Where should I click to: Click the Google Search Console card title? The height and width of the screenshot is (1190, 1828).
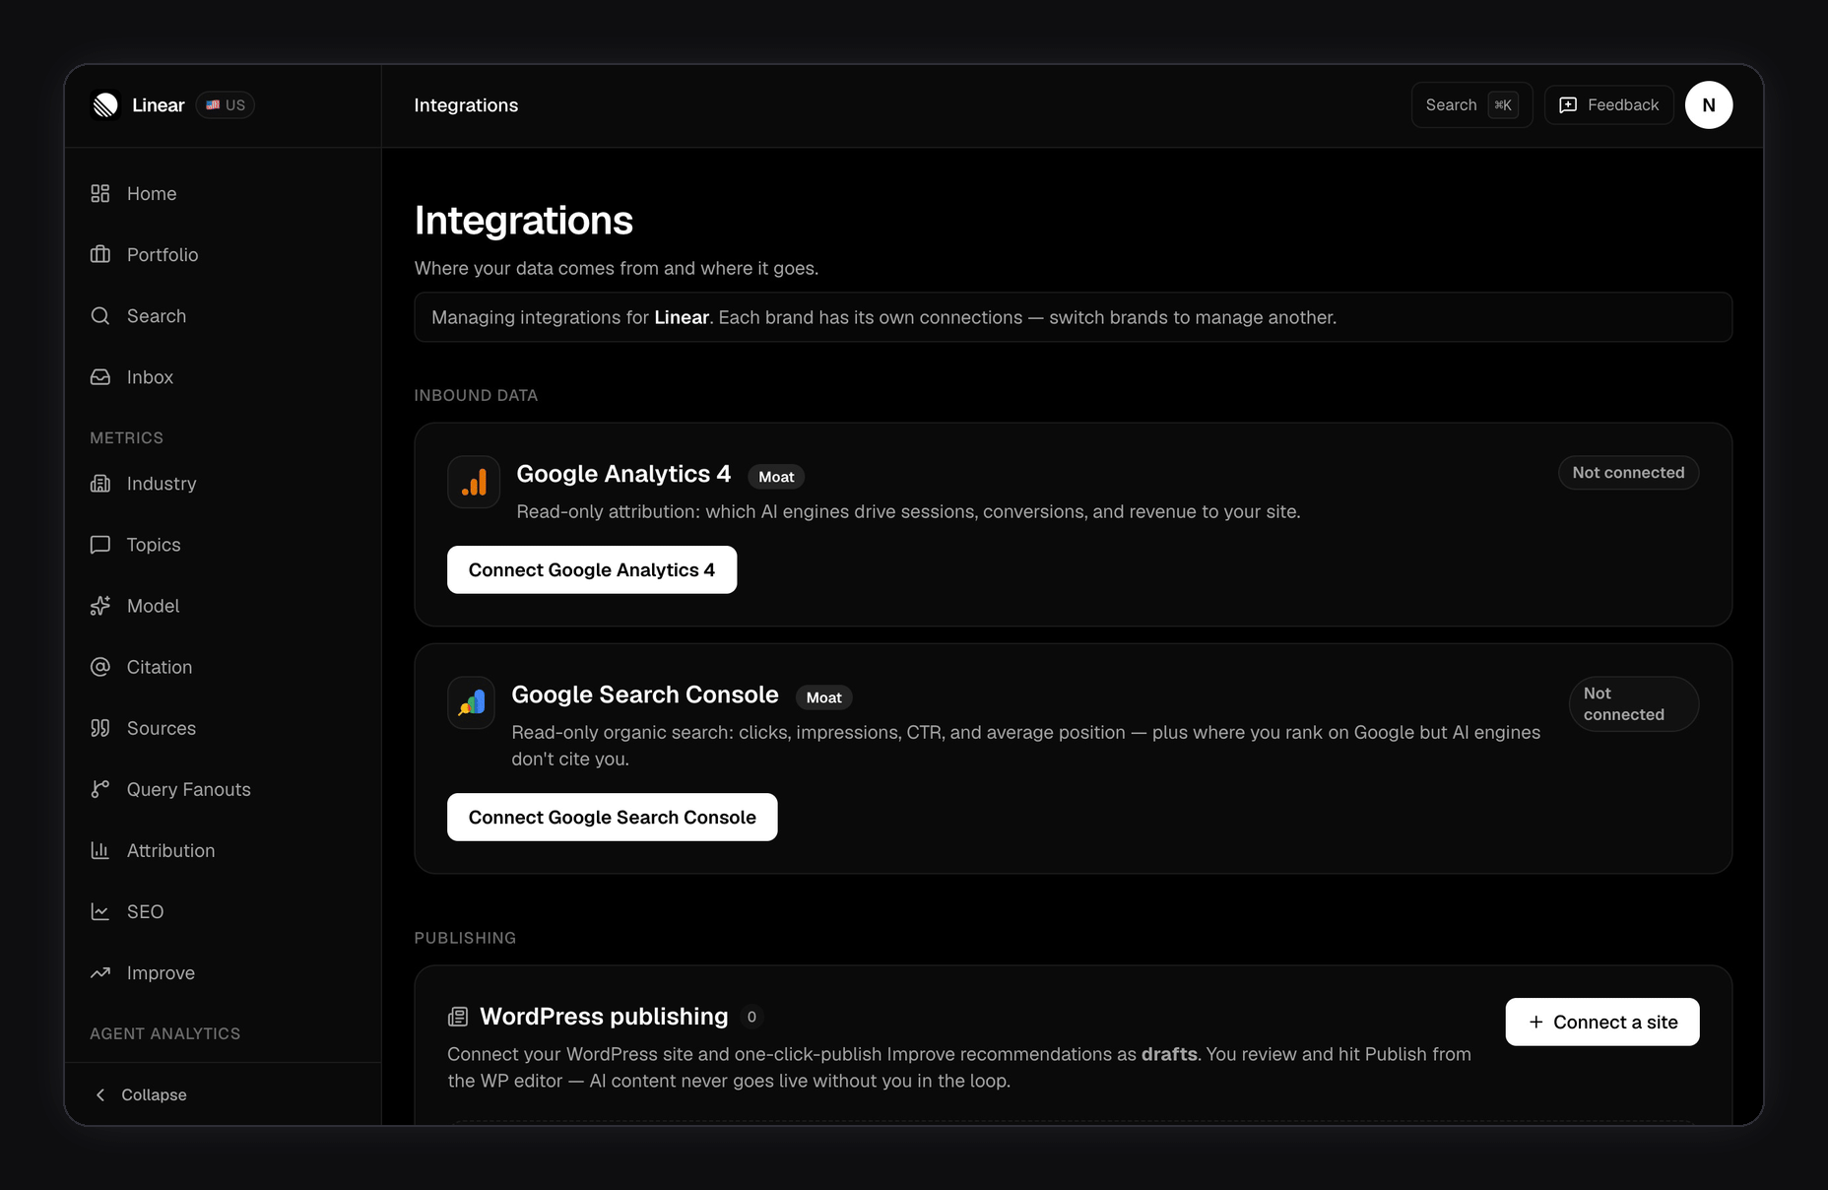click(x=645, y=694)
